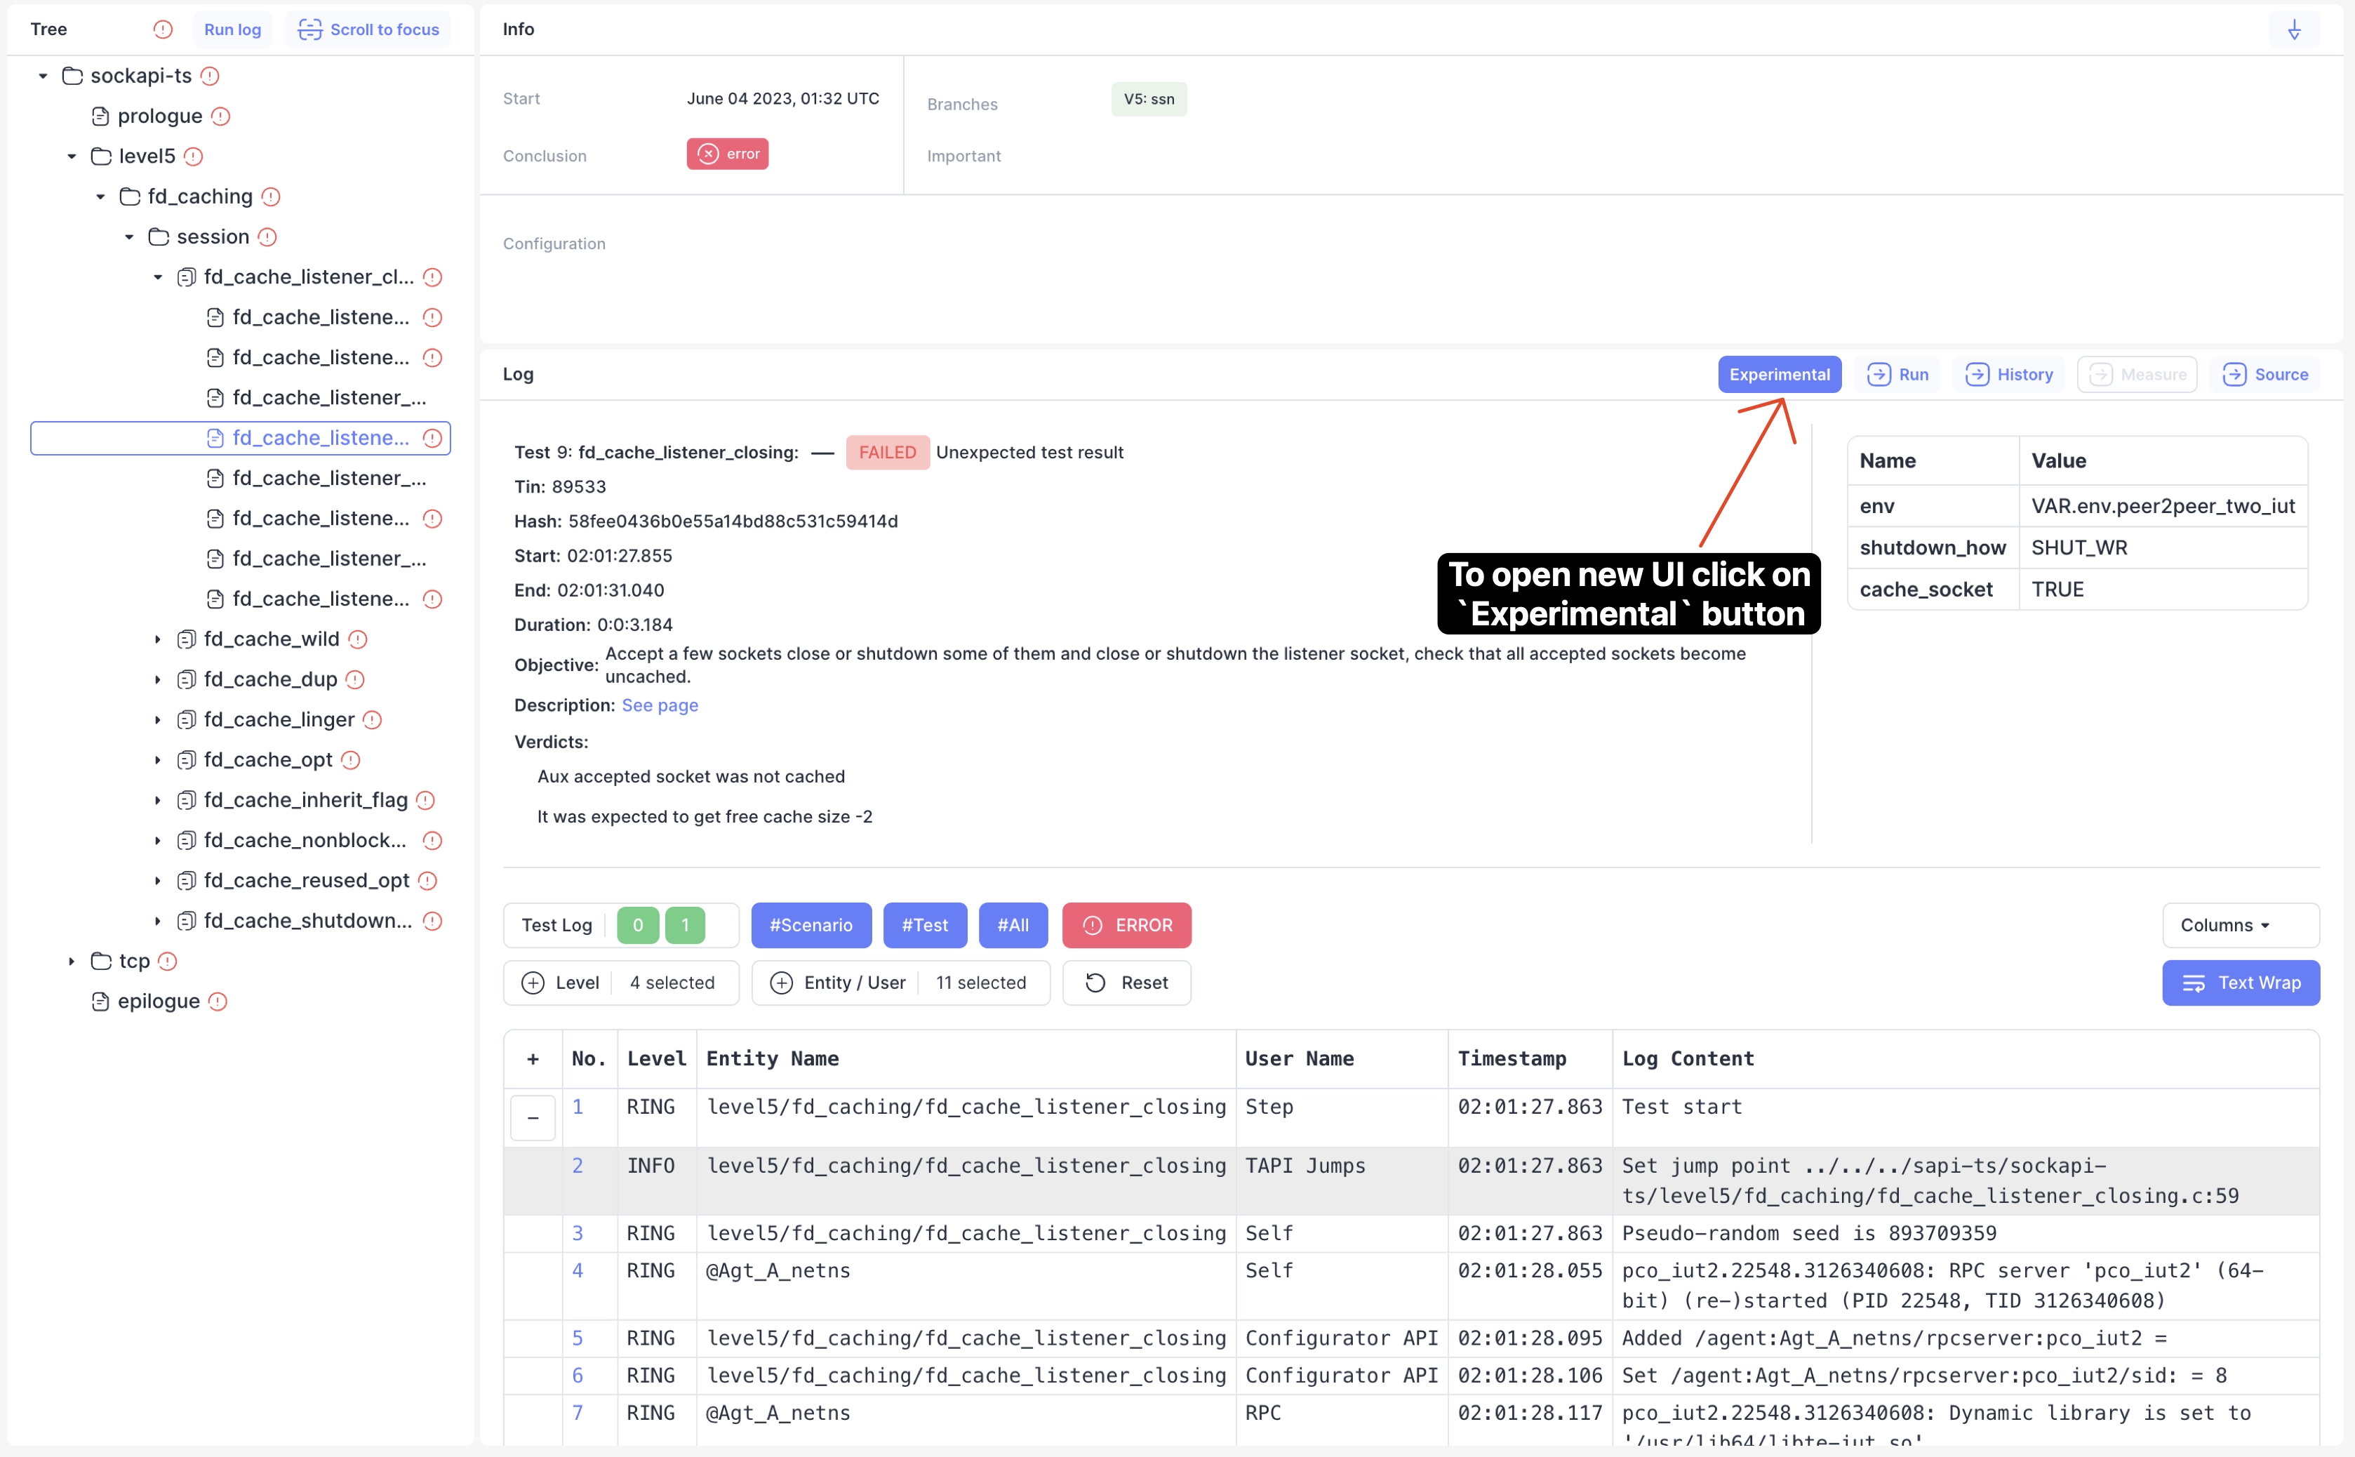Image resolution: width=2355 pixels, height=1457 pixels.
Task: Click the Experimental button
Action: pyautogui.click(x=1778, y=375)
